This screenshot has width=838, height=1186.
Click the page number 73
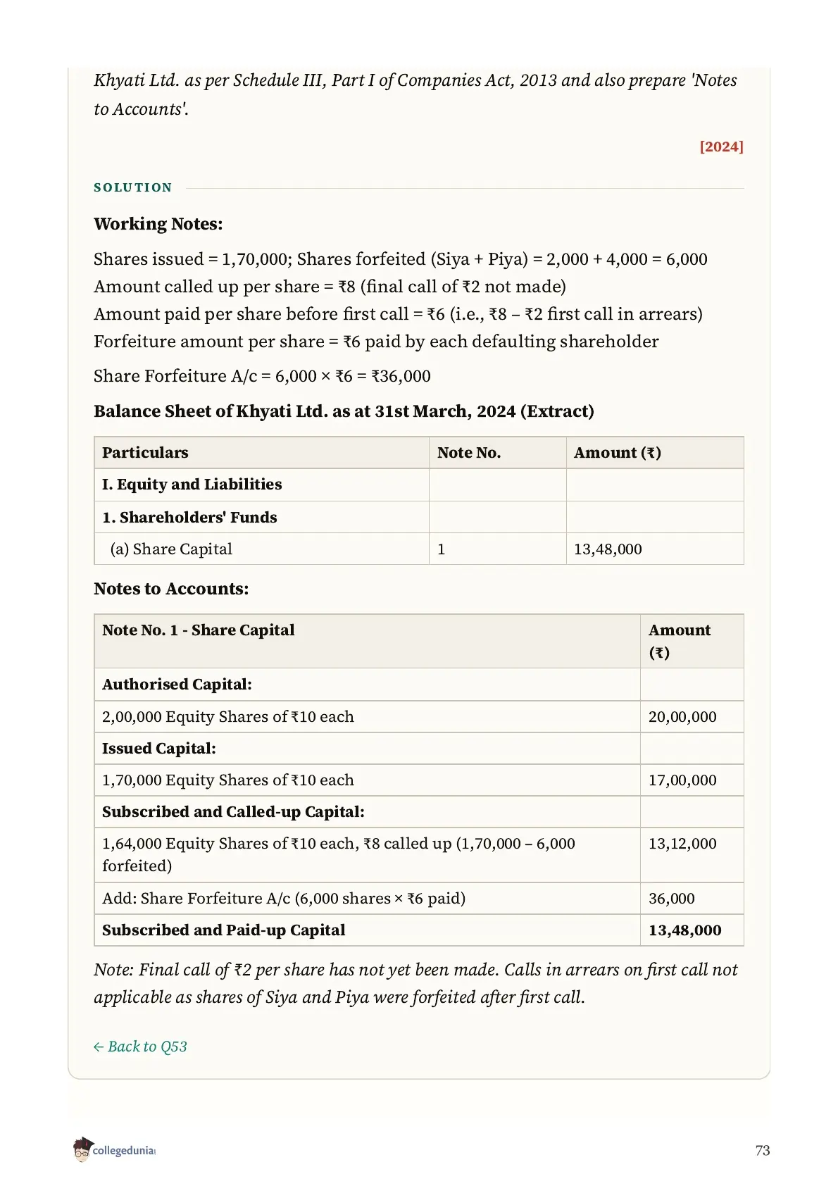point(763,1151)
